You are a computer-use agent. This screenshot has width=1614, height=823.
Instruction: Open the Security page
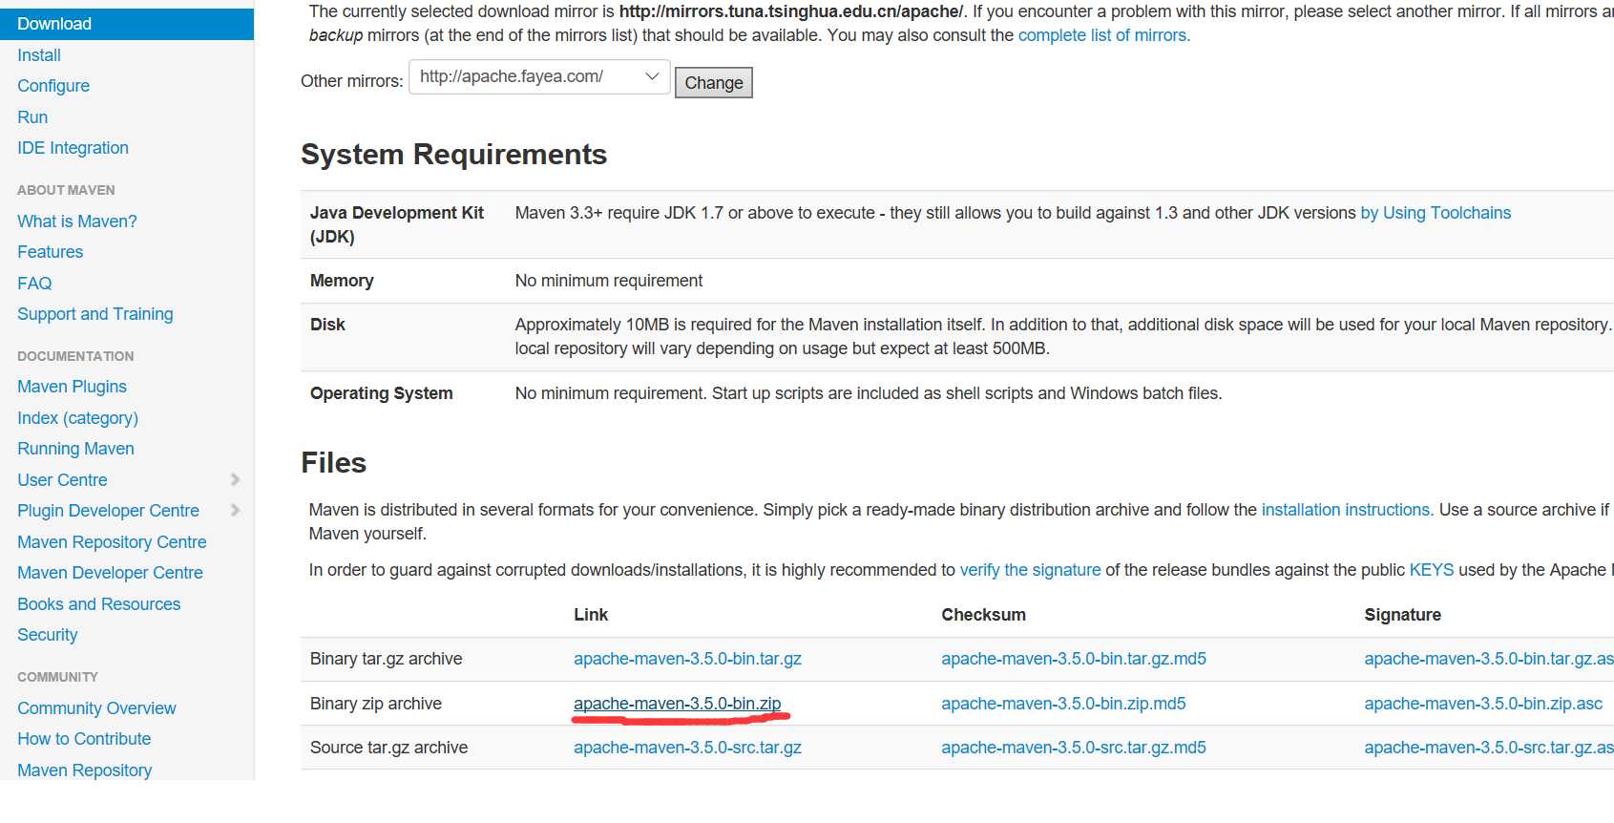(47, 635)
